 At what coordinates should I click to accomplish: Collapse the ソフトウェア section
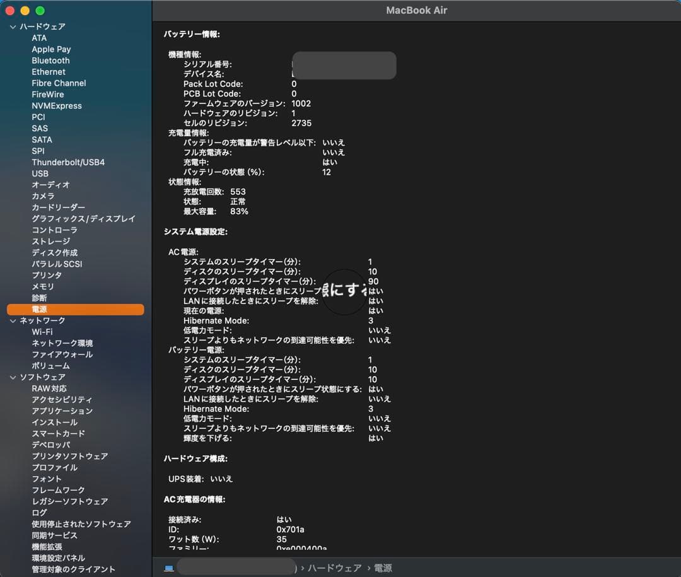(x=13, y=377)
